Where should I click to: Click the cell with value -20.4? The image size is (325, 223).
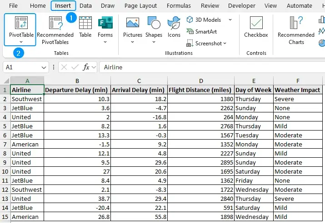[x=77, y=208]
